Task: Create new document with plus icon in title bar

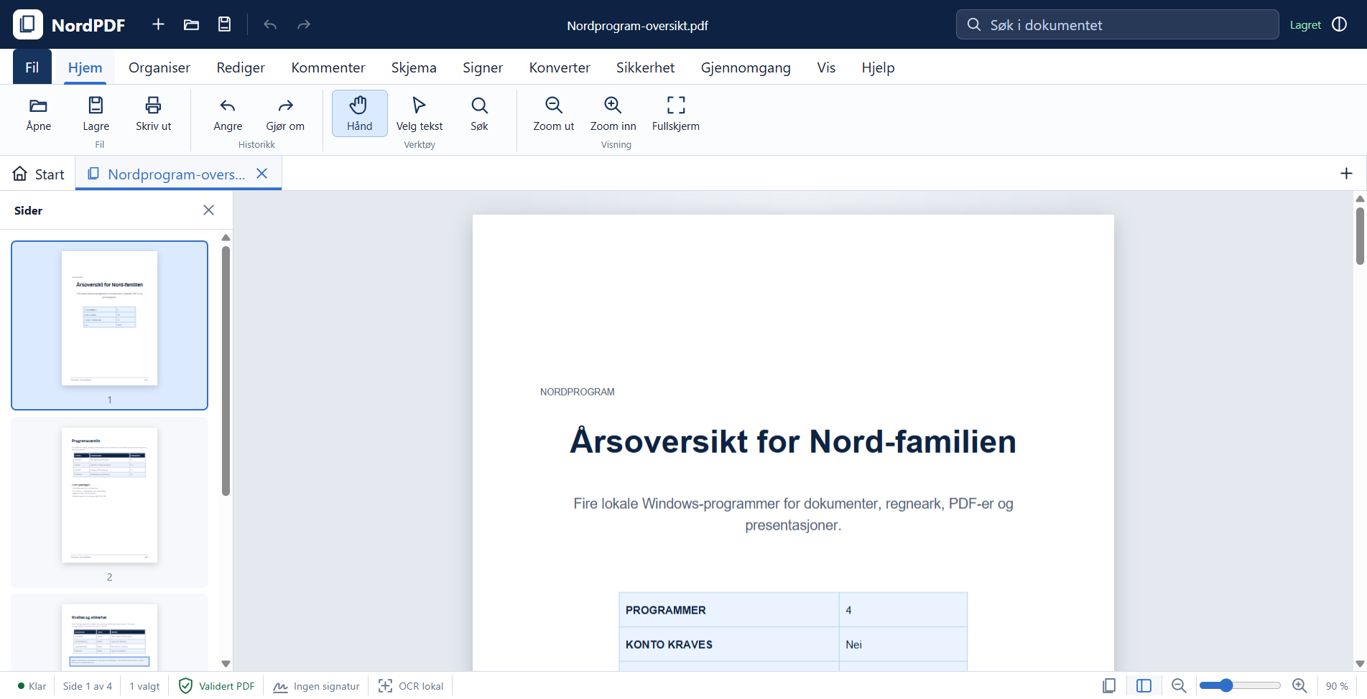Action: 158,24
